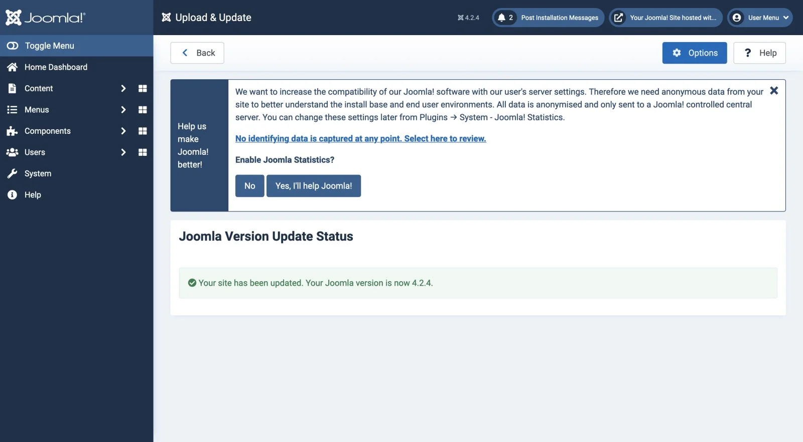Screen dimensions: 803x442
Task: Decline Joomla Statistics with No
Action: (x=250, y=186)
